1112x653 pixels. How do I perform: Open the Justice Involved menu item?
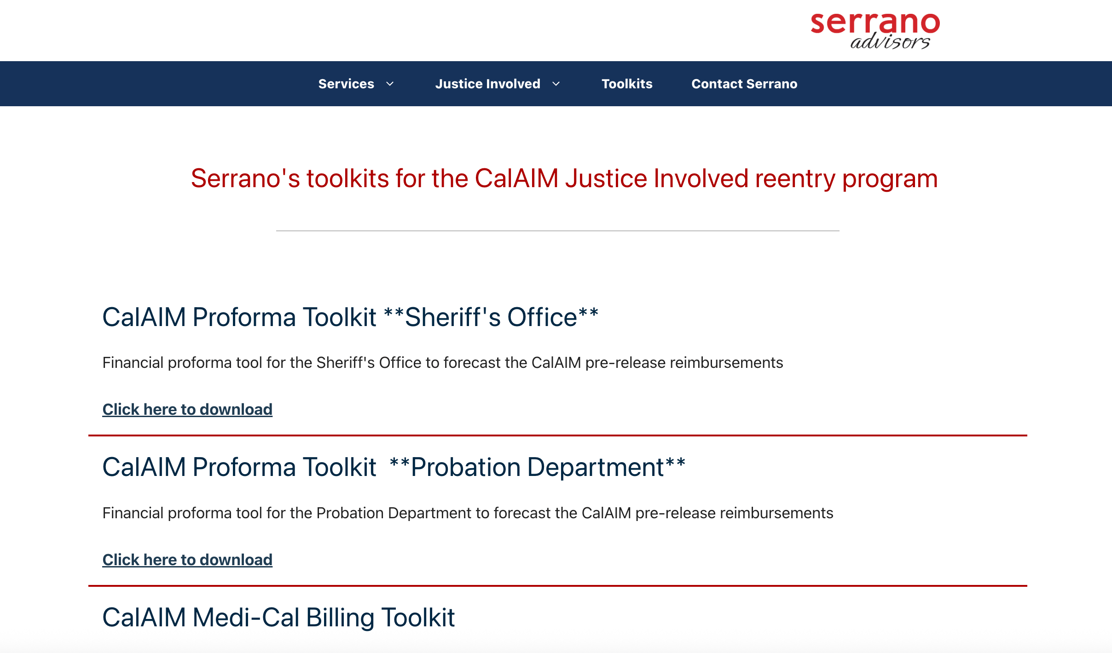pos(487,84)
